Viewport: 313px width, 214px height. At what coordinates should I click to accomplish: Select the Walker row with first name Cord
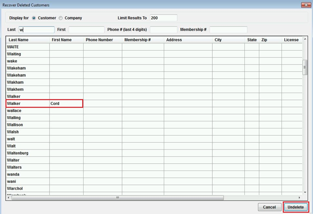pos(154,103)
